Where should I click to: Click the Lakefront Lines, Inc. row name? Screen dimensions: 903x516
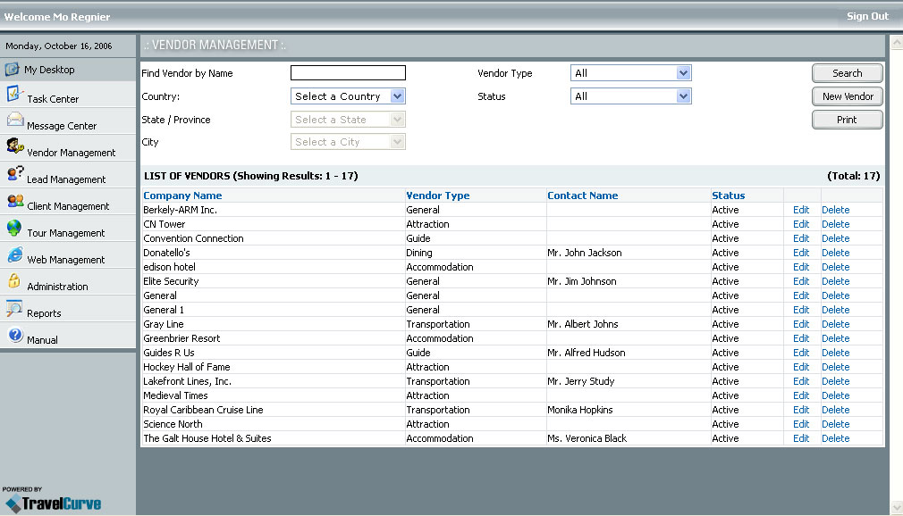[x=187, y=381]
